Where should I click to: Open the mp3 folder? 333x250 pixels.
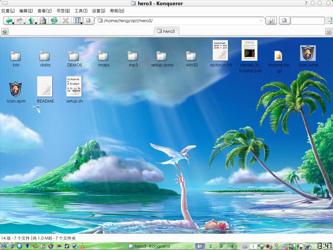[133, 59]
